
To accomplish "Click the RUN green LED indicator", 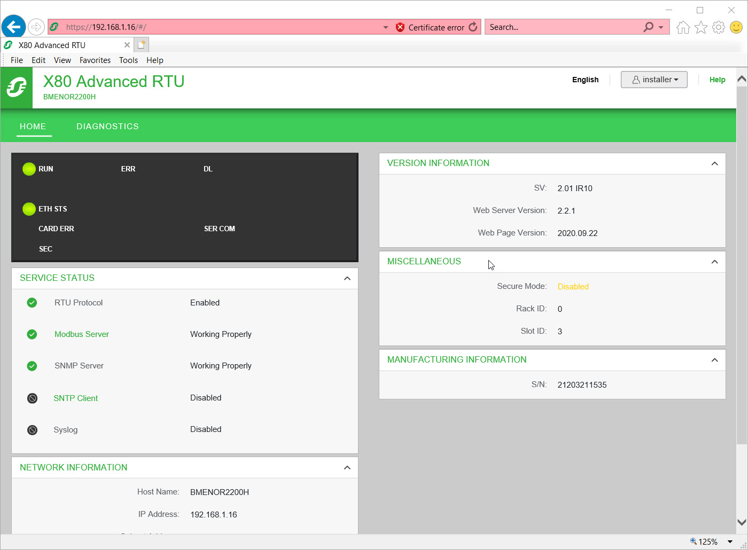I will click(x=29, y=169).
